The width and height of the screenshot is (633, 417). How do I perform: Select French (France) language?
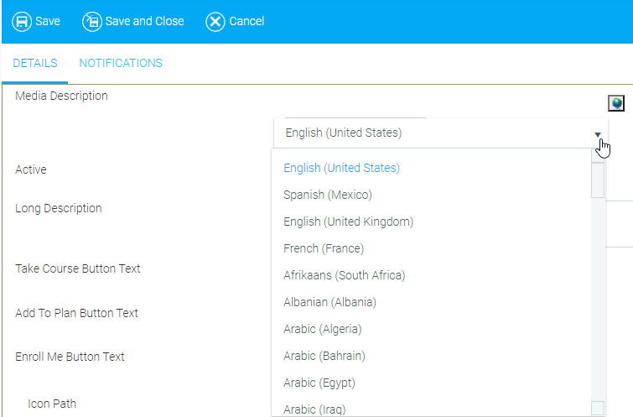[324, 248]
